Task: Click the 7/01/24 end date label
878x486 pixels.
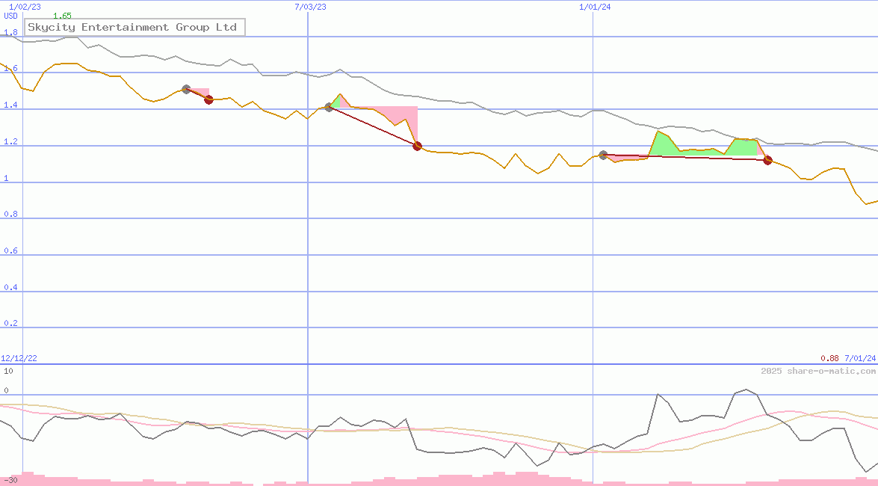Action: click(x=859, y=358)
